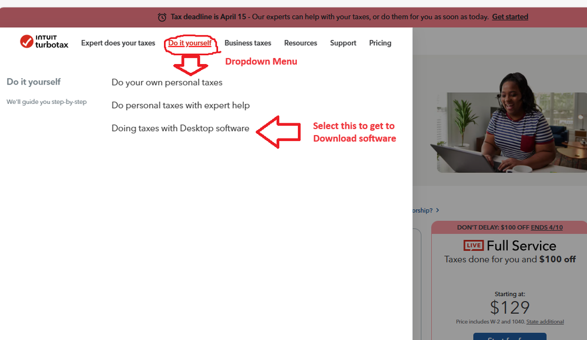Screen dimensions: 587x340
Task: Click We'll guide you step-by-step text
Action: tap(46, 102)
